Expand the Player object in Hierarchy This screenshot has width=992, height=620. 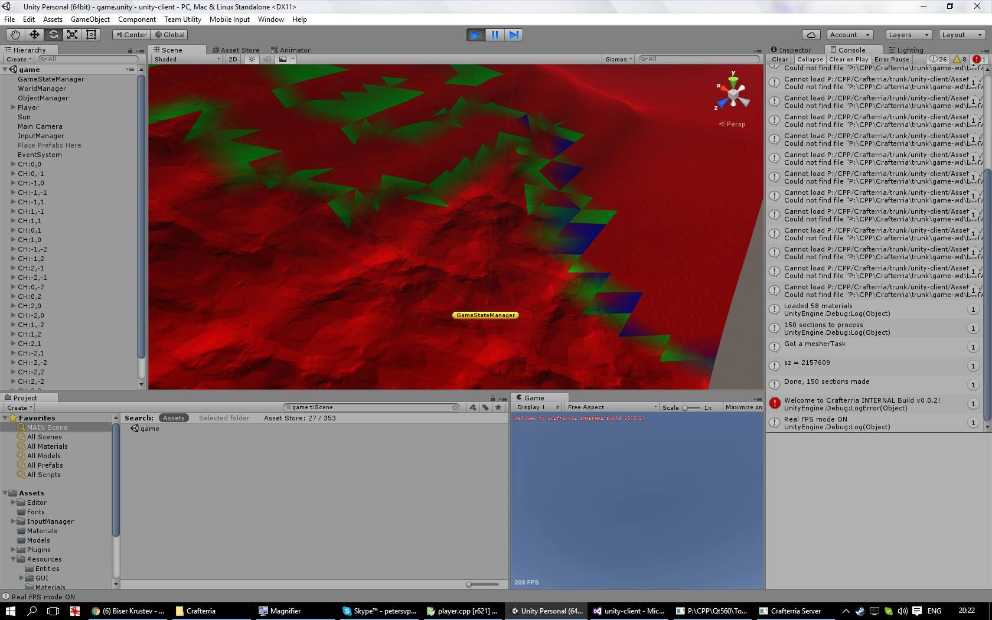pos(13,107)
